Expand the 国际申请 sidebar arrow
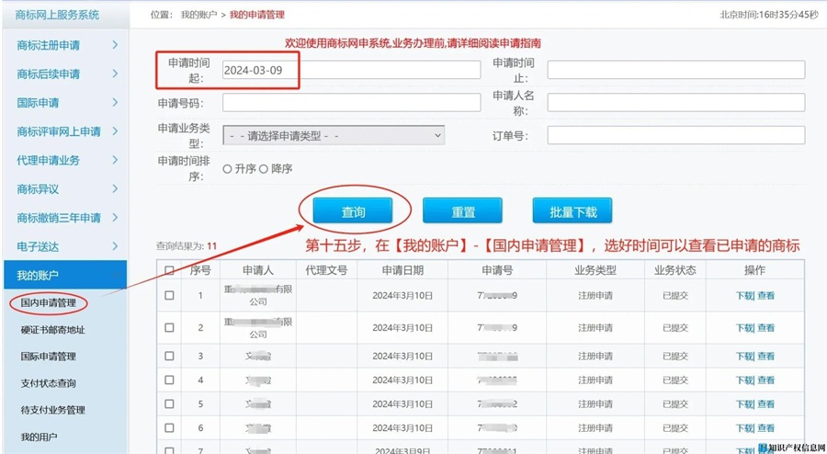The height and width of the screenshot is (454, 827). click(114, 102)
